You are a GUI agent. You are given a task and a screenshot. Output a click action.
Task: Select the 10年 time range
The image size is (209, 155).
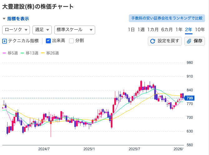click(x=200, y=30)
